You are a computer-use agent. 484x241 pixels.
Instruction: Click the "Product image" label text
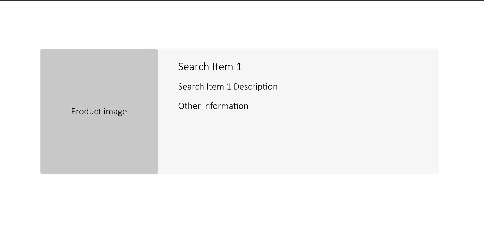99,111
